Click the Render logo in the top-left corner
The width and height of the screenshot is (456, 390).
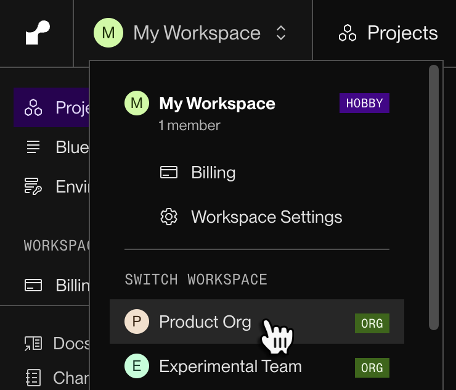point(38,32)
